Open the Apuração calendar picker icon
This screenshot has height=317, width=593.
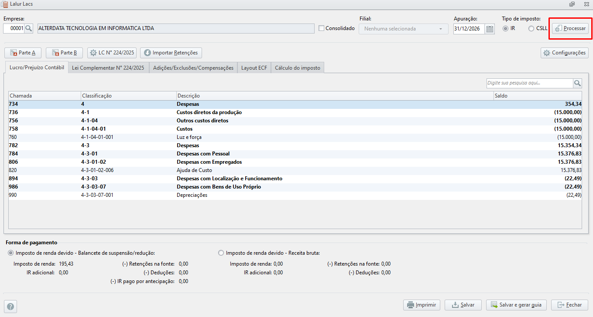(490, 29)
